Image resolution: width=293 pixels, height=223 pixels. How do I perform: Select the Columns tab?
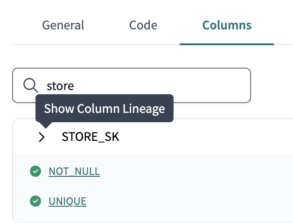click(x=227, y=25)
